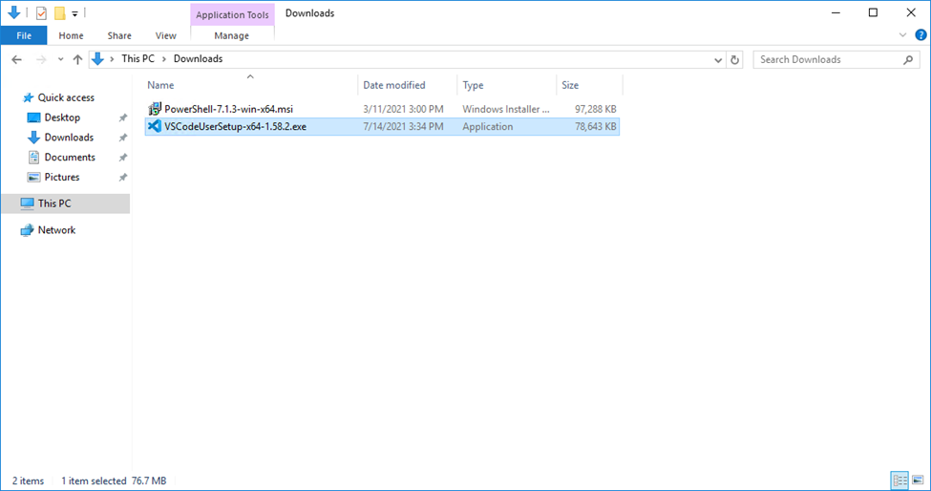931x491 pixels.
Task: Click Downloads in the address breadcrumb
Action: (x=199, y=59)
